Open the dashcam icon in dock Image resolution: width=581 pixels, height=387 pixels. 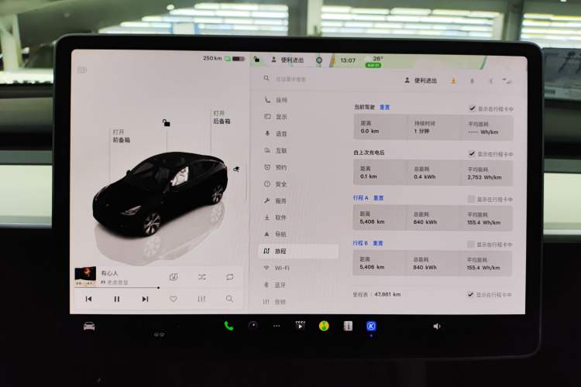tap(253, 326)
